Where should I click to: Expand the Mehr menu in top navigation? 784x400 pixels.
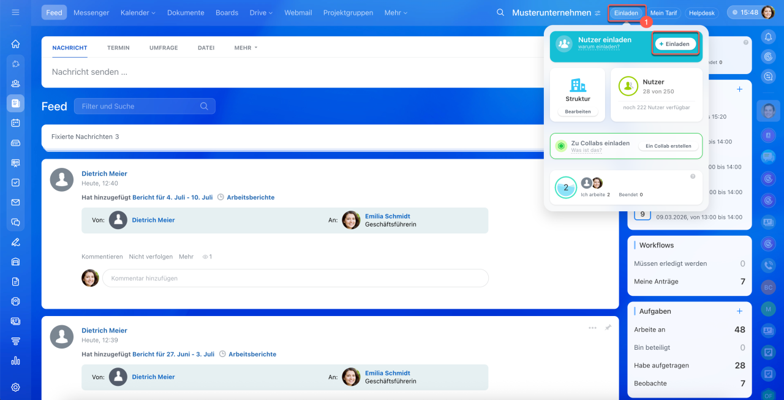(x=395, y=13)
